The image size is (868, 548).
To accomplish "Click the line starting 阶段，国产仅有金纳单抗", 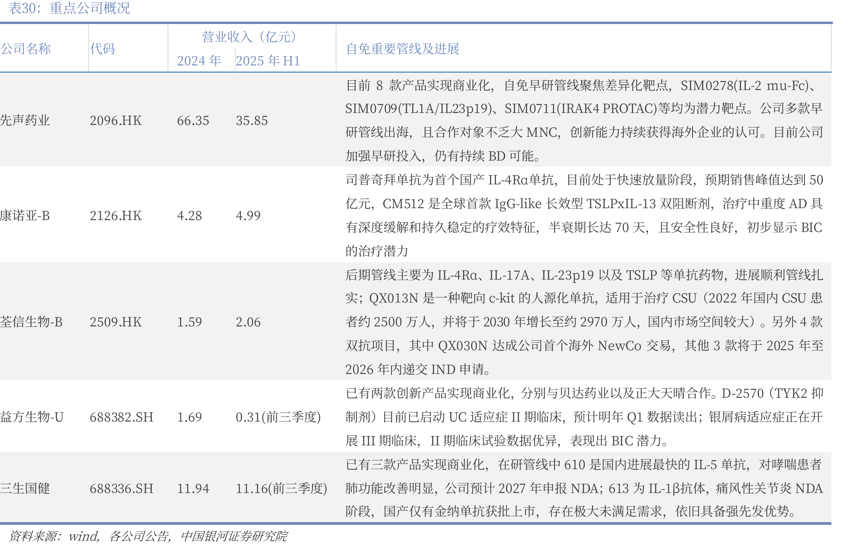I will 571,511.
